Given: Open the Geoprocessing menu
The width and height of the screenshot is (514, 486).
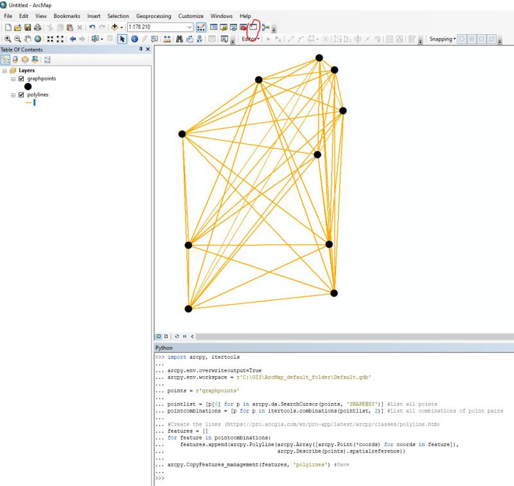Looking at the screenshot, I should point(152,16).
